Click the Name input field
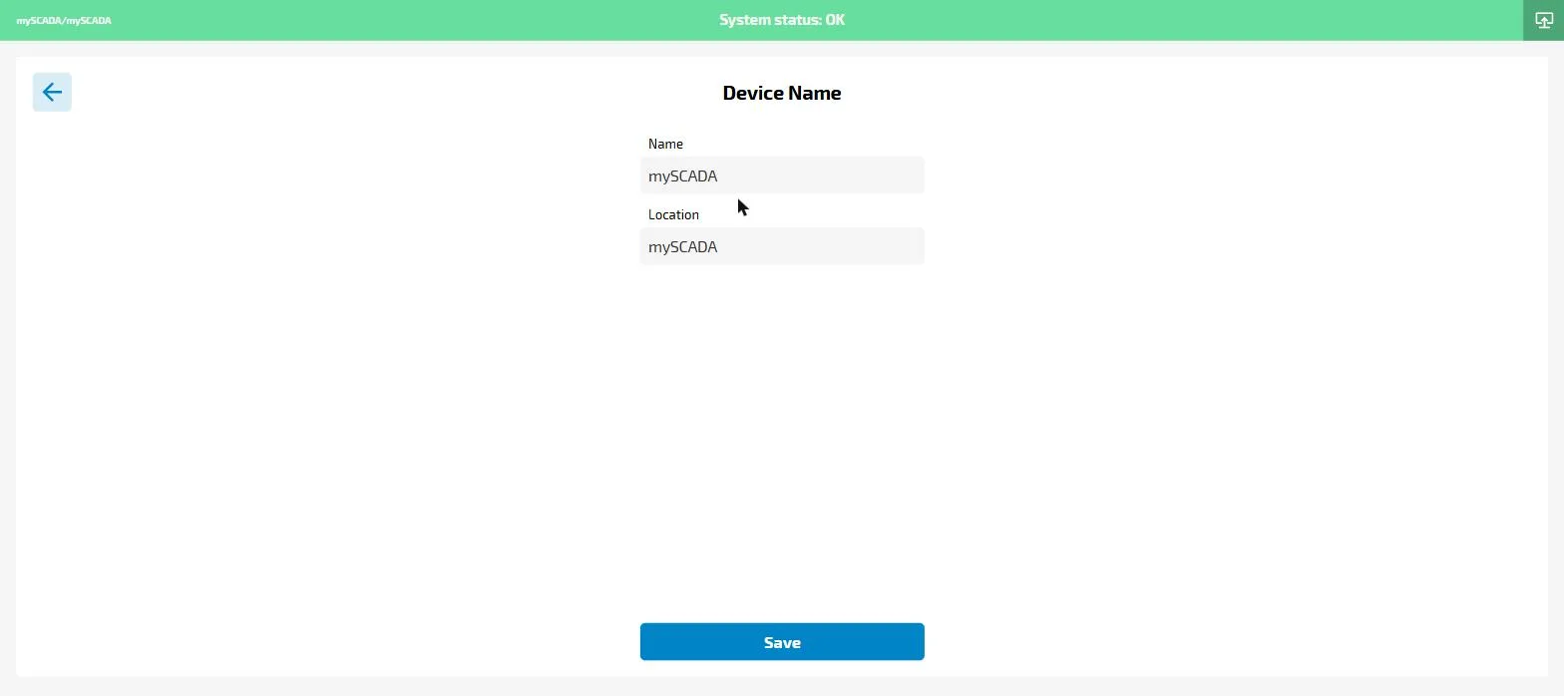The height and width of the screenshot is (696, 1564). click(782, 175)
